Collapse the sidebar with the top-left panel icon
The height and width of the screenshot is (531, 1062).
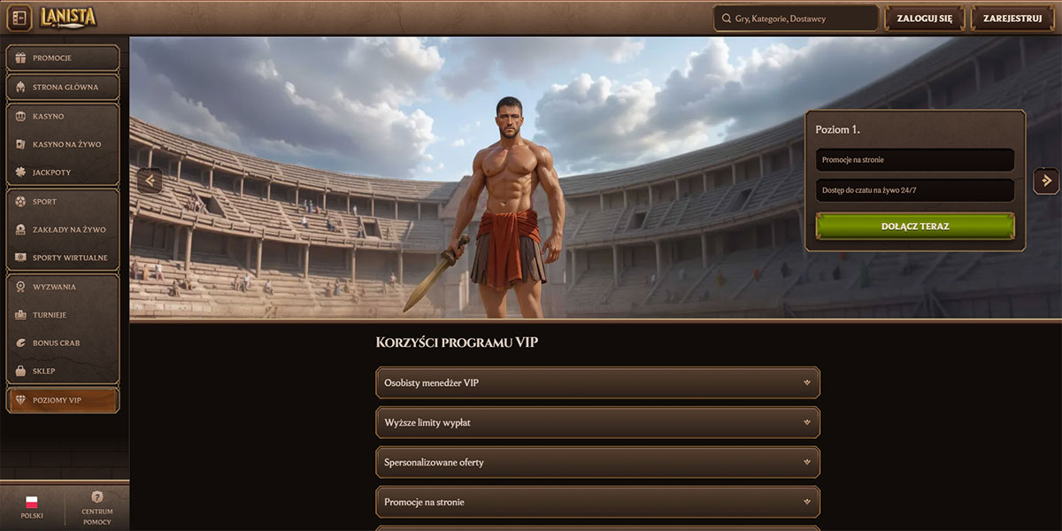(x=19, y=18)
